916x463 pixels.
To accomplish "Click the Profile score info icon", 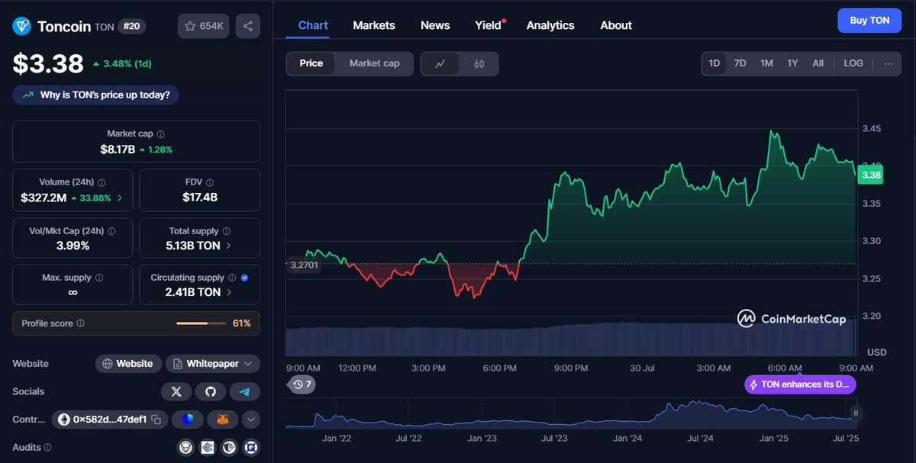I will 81,323.
